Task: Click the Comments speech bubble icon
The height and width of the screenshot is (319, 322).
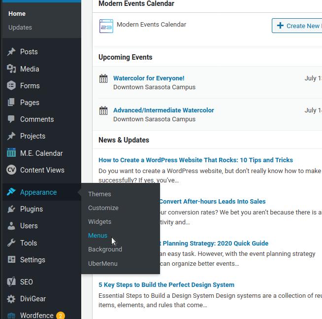Action: (x=11, y=119)
